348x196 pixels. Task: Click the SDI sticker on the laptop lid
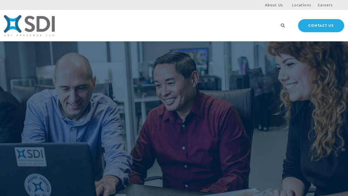click(31, 157)
